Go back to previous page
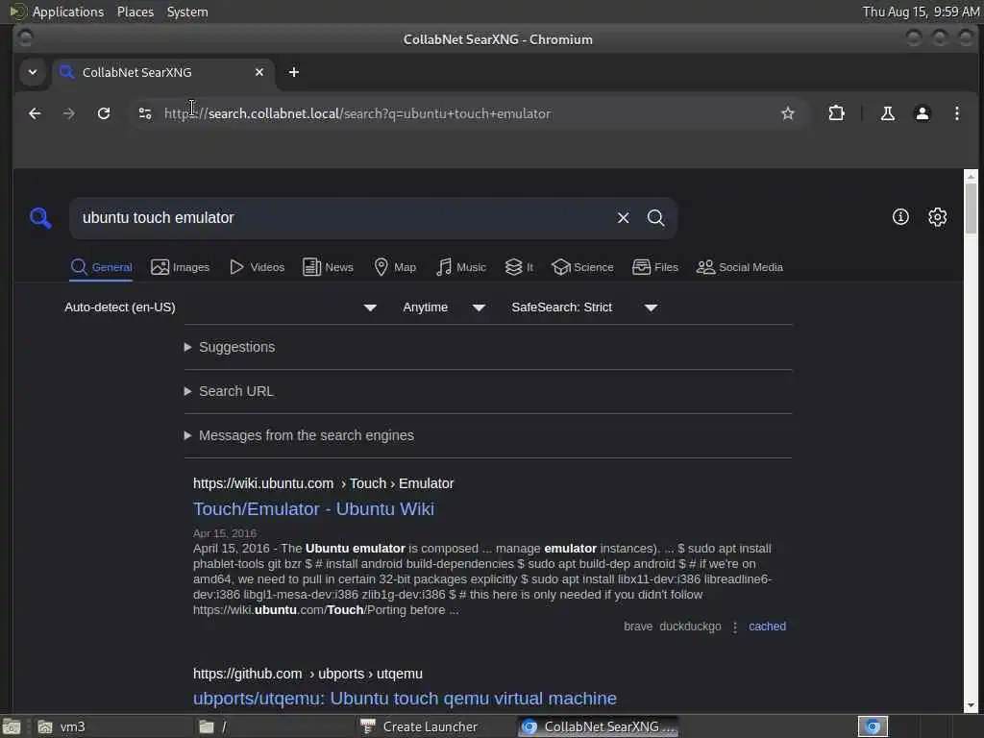The height and width of the screenshot is (738, 984). point(36,113)
